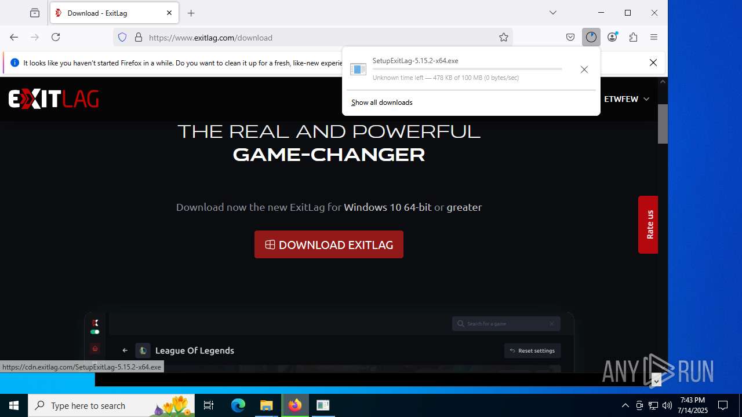Viewport: 742px width, 417px height.
Task: Open the volume control icon
Action: point(667,405)
